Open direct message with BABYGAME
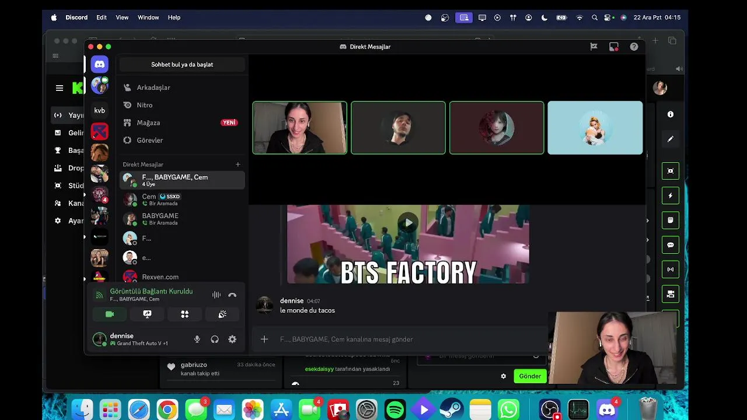This screenshot has width=747, height=420. (182, 219)
